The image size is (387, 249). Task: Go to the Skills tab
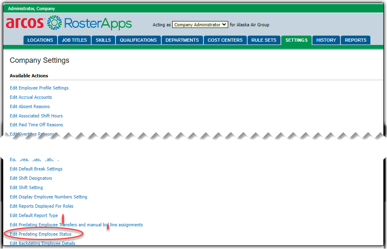[x=103, y=40]
